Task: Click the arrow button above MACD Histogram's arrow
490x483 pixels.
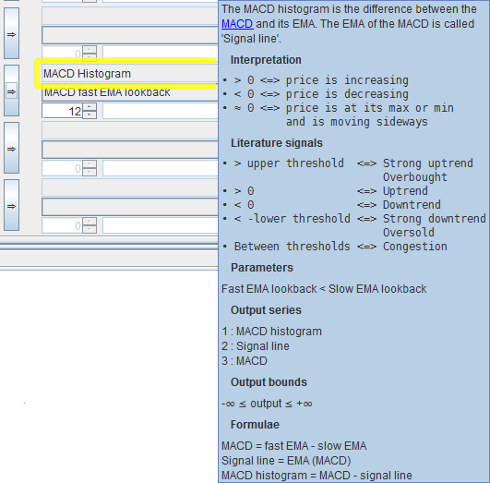Action: 12,33
